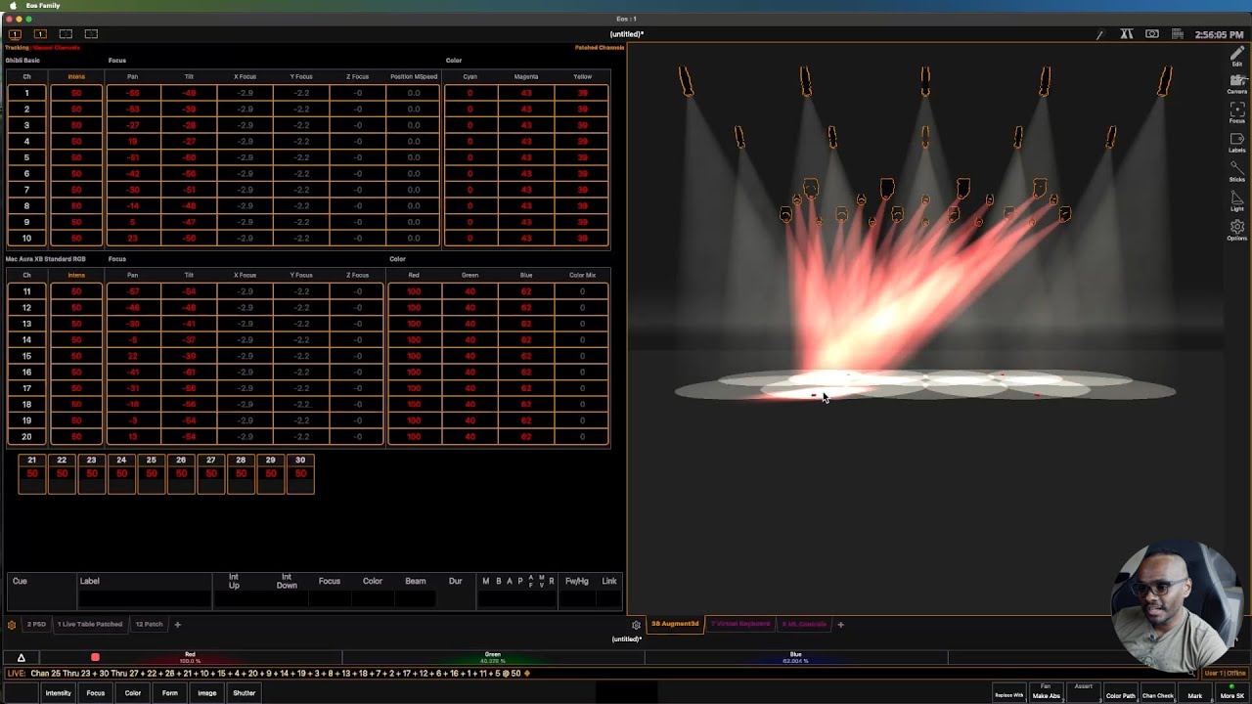This screenshot has height=704, width=1252.
Task: Switch to 38 Augment3d tab
Action: 675,624
